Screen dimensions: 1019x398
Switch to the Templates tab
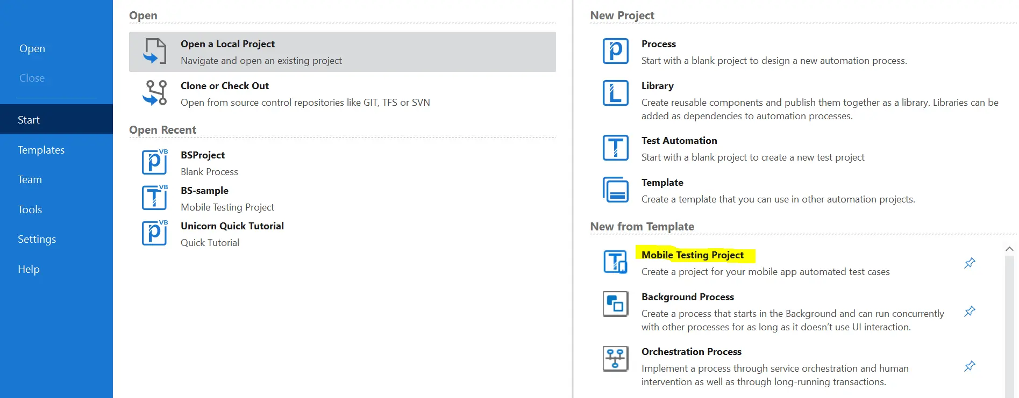(41, 150)
